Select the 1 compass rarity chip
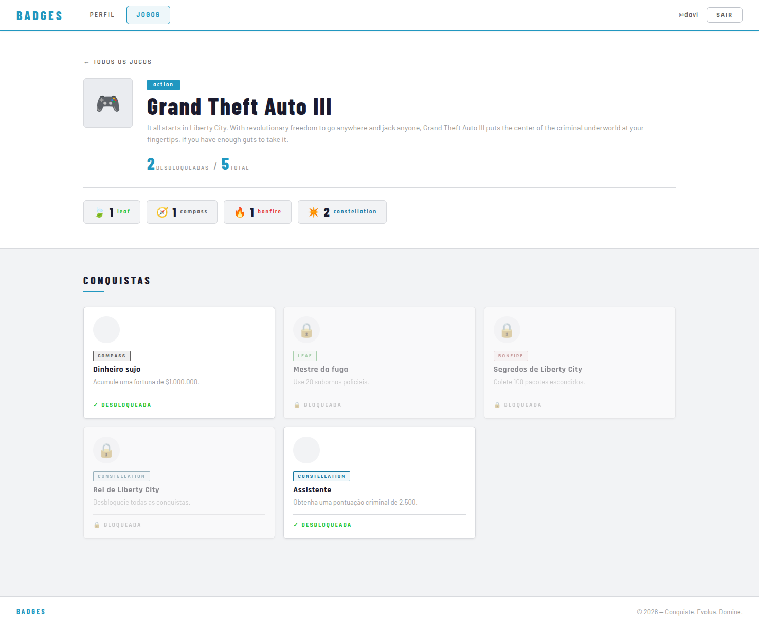 (x=182, y=212)
